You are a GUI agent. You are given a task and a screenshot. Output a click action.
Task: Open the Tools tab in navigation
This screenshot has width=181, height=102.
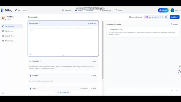pyautogui.click(x=118, y=10)
